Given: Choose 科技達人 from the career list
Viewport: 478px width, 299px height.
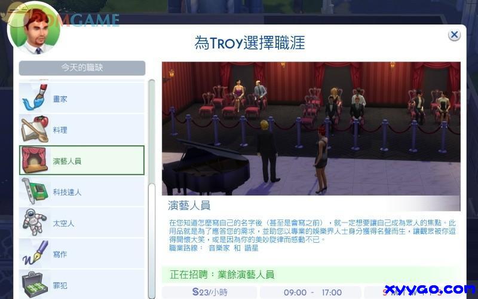Looking at the screenshot, I should (x=67, y=192).
